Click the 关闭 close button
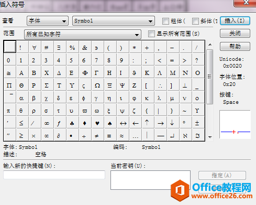Screen dimensions: 256x205 (x=235, y=33)
